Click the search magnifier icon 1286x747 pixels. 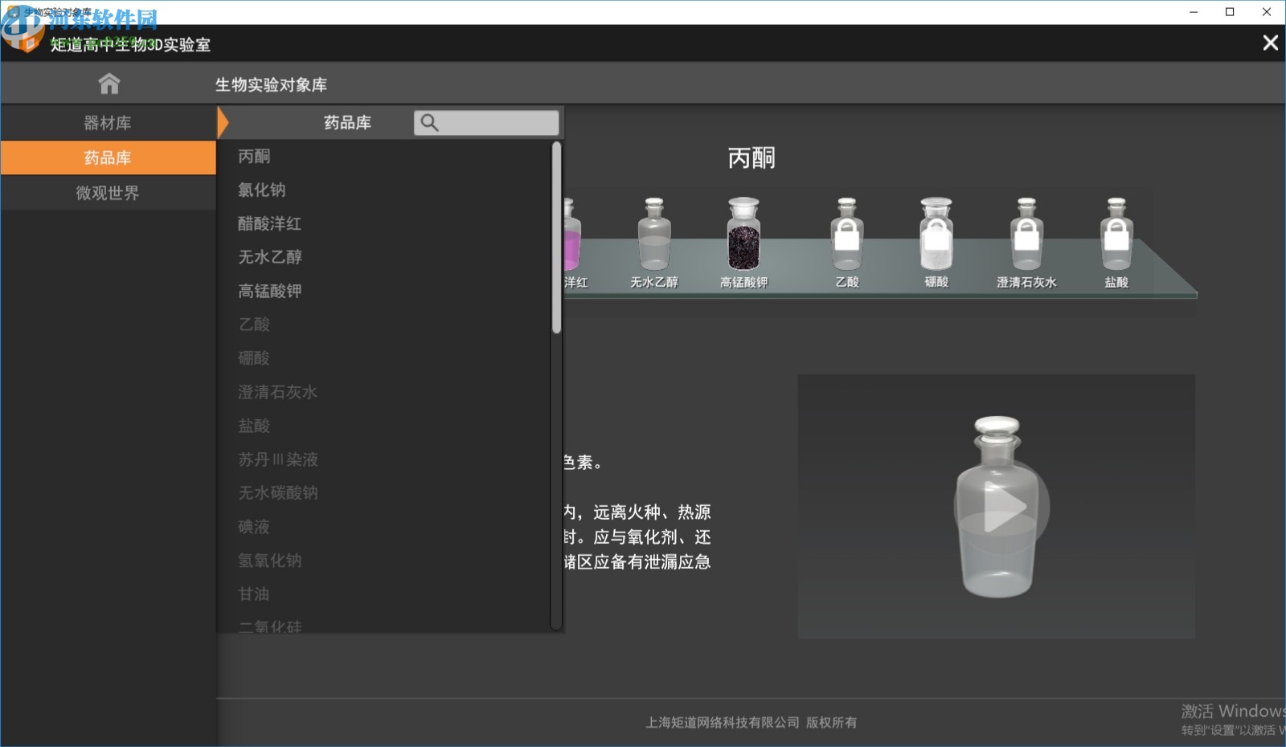coord(431,122)
